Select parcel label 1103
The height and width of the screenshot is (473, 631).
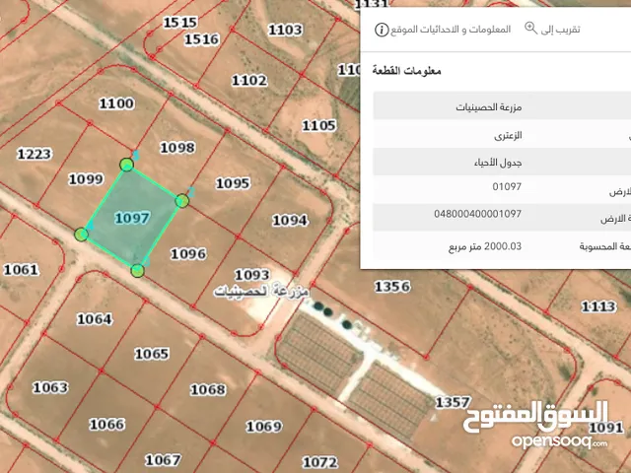[x=285, y=30]
